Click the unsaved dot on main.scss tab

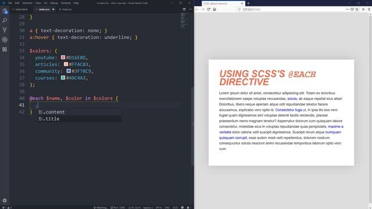tap(53, 9)
